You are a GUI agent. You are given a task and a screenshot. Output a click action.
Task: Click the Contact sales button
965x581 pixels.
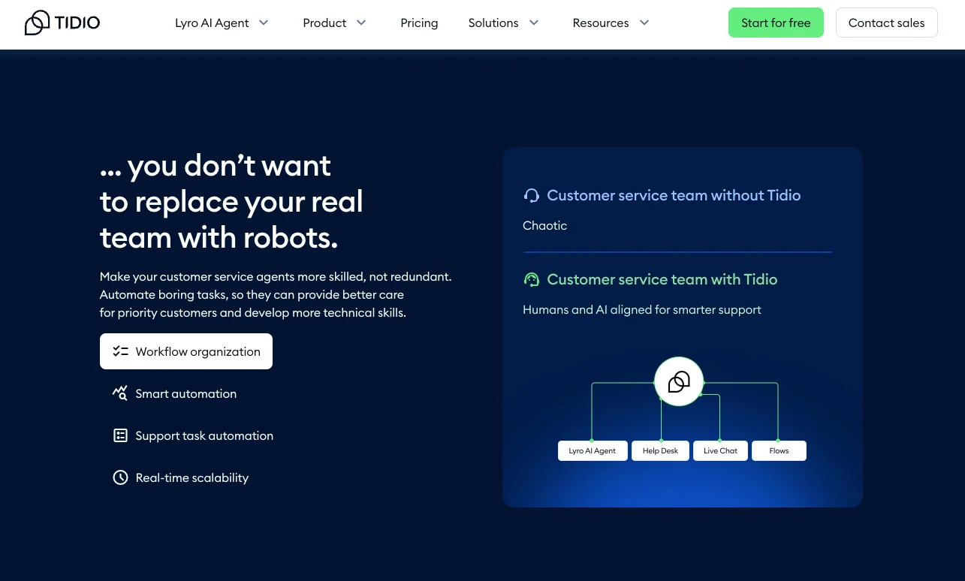tap(886, 23)
